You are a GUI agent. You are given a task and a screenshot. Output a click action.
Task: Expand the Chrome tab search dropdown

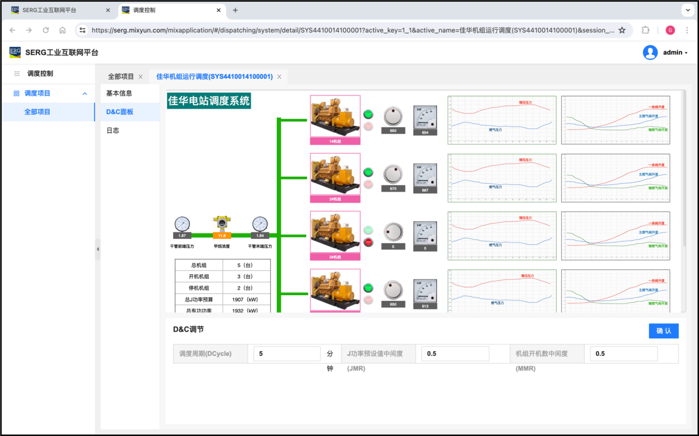click(687, 10)
